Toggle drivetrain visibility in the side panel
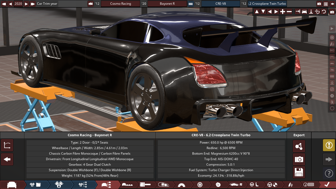This screenshot has width=336, height=189. [x=332, y=50]
